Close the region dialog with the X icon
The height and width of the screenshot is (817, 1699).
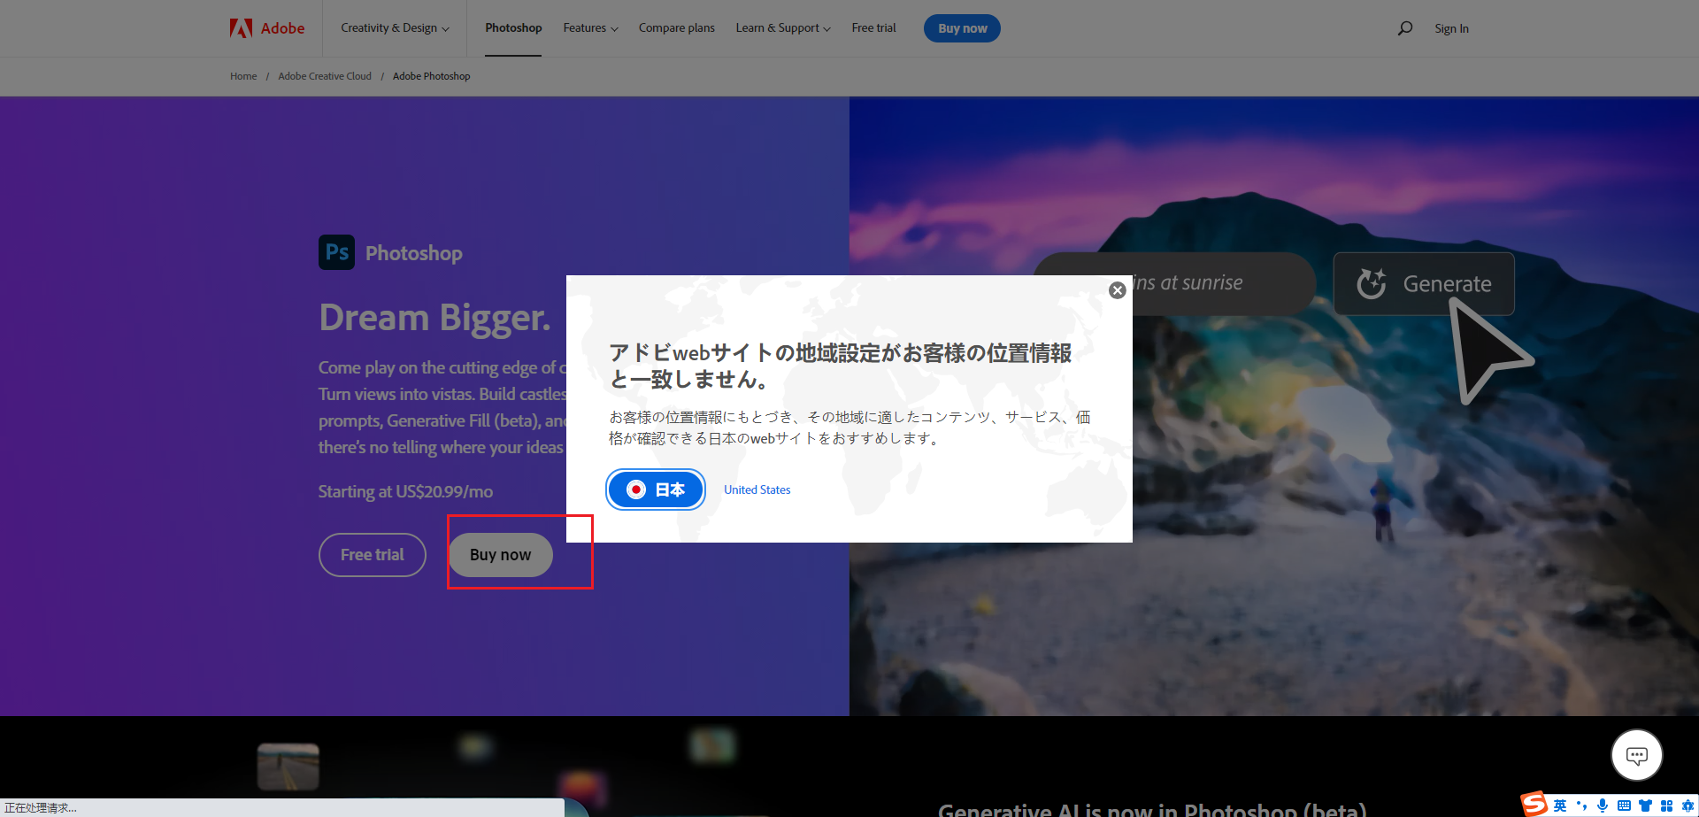(1117, 290)
